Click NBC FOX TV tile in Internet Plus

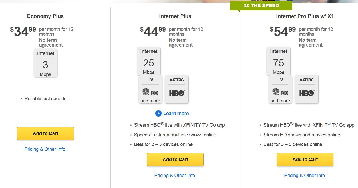click(x=150, y=89)
